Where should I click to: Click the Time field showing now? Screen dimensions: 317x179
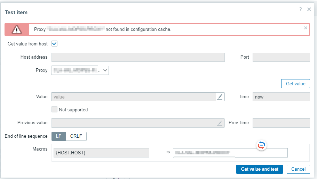coord(281,97)
